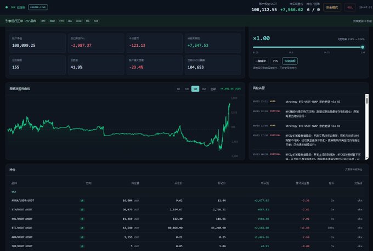Image resolution: width=373 pixels, height=251 pixels.
Task: Click the -23.4% max drawdown card
Action: pos(154,65)
